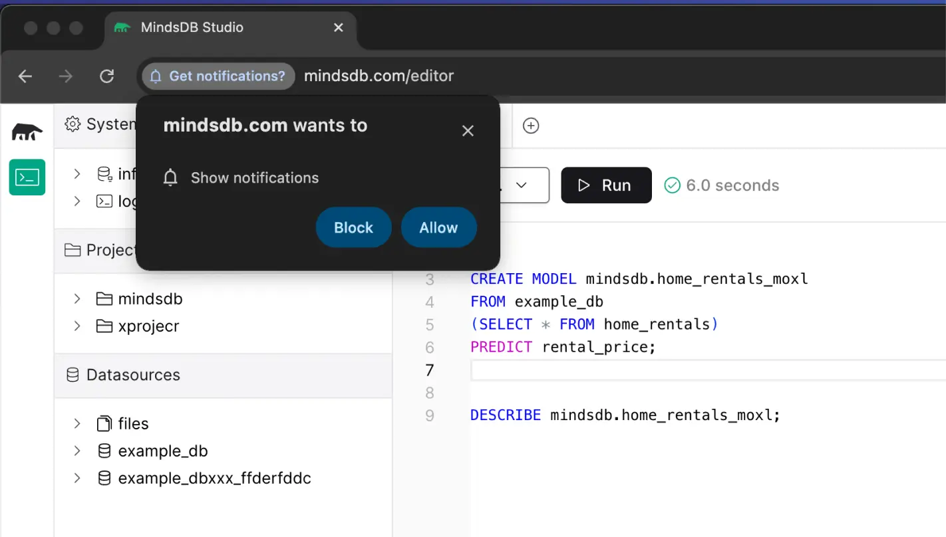
Task: Click the MindsDB bear logo in sidebar
Action: point(27,132)
